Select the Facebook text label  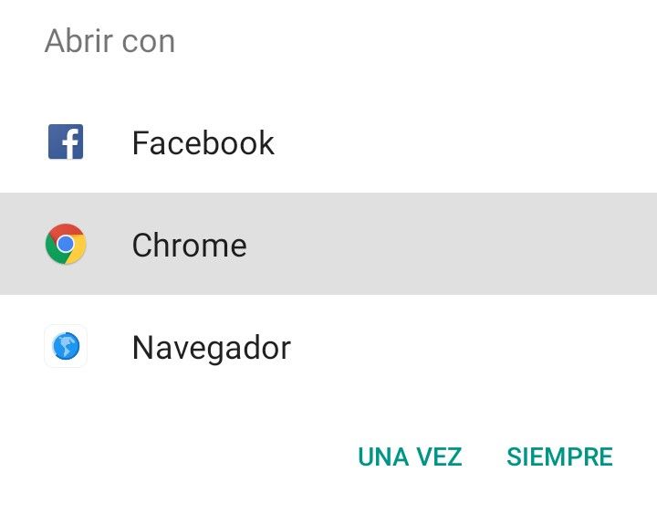pos(203,142)
